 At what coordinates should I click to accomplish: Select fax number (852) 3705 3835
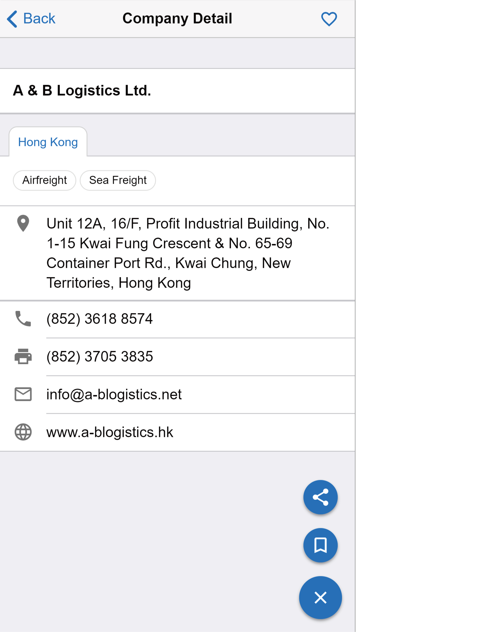pos(100,356)
